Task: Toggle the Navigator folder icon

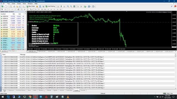Action: pyautogui.click(x=17, y=6)
